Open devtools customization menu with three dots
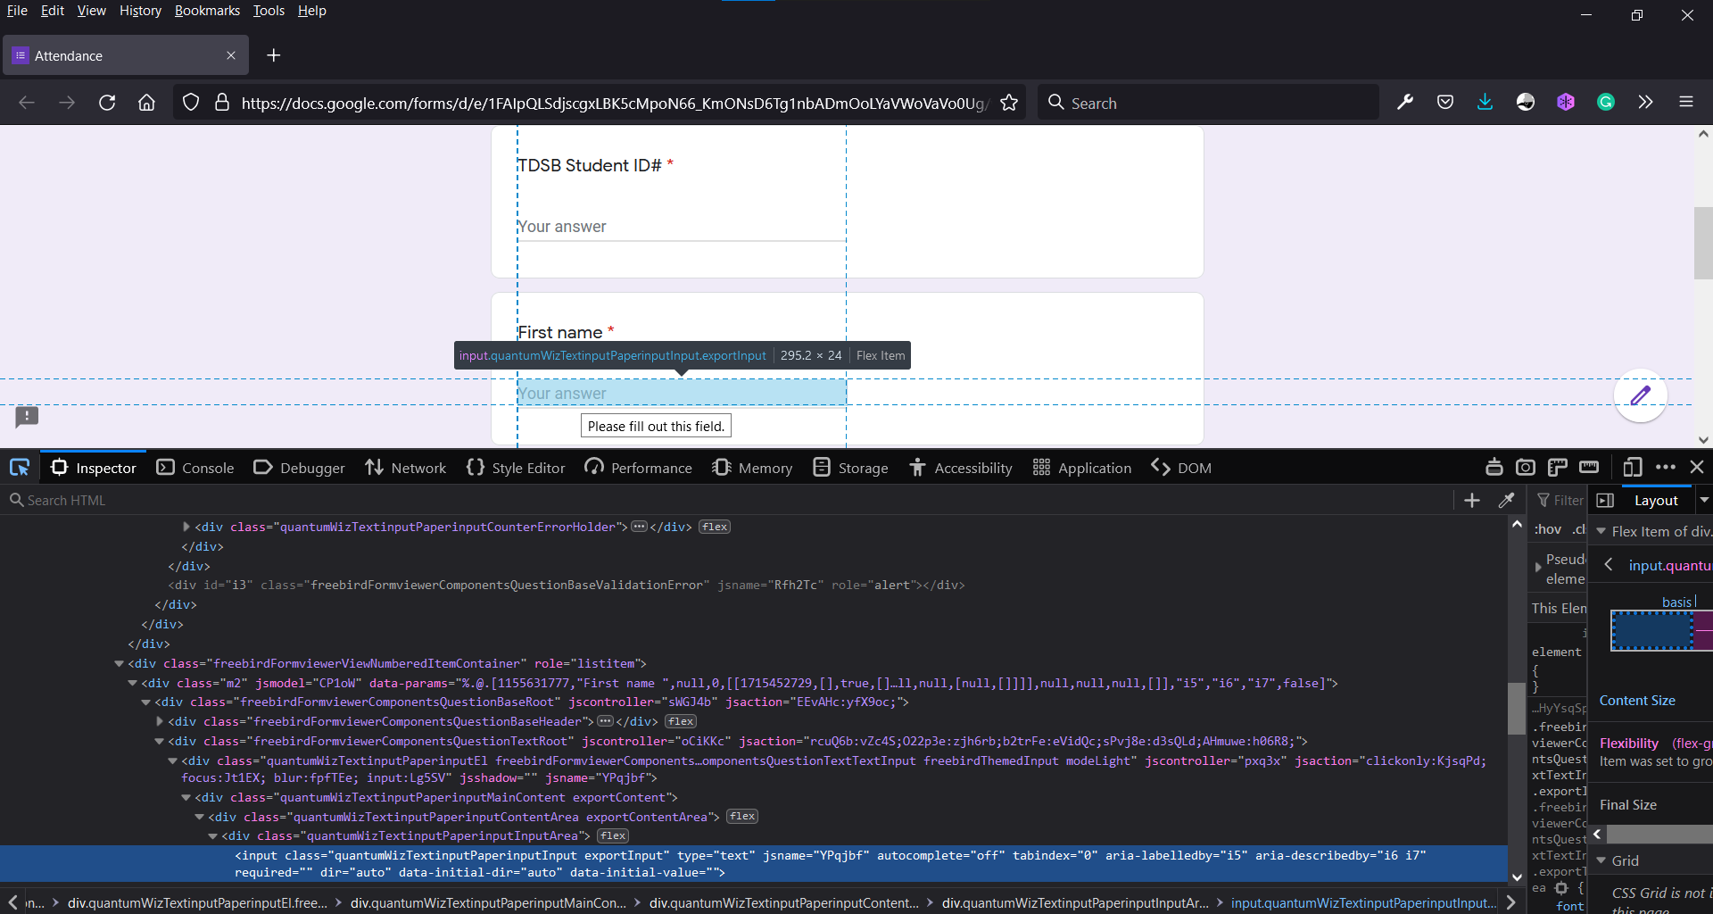The height and width of the screenshot is (914, 1713). click(x=1667, y=467)
